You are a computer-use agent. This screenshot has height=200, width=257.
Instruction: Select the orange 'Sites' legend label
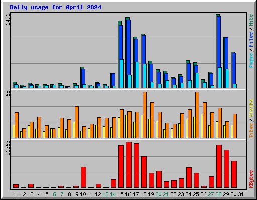(x=251, y=131)
